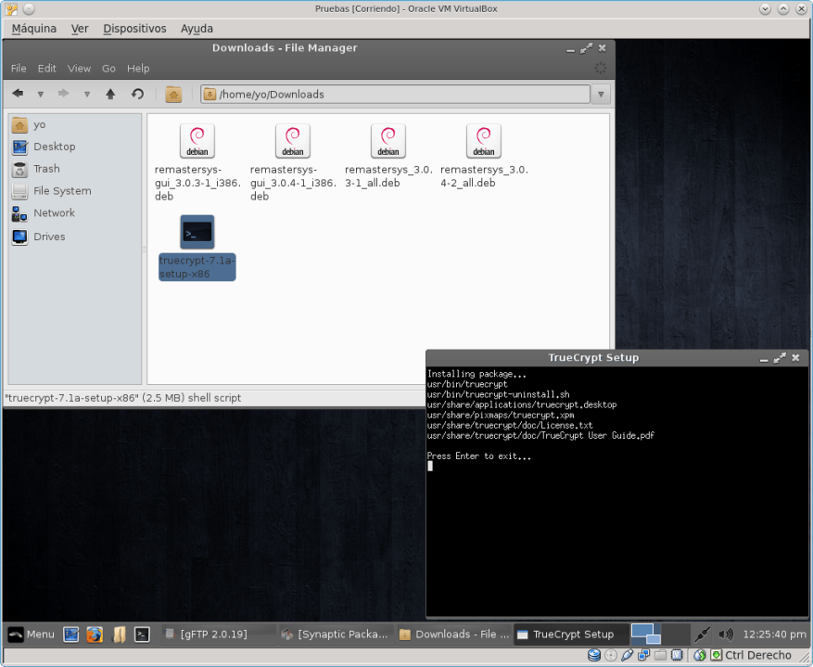Switch to the TrueCrypt Setup taskbar entry
The height and width of the screenshot is (667, 813).
(x=569, y=635)
